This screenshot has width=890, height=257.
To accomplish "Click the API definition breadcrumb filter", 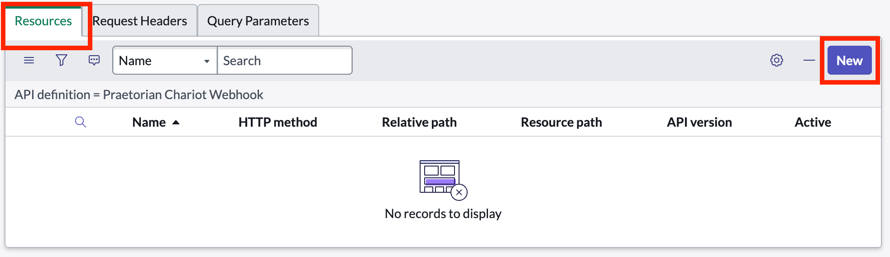I will coord(139,95).
